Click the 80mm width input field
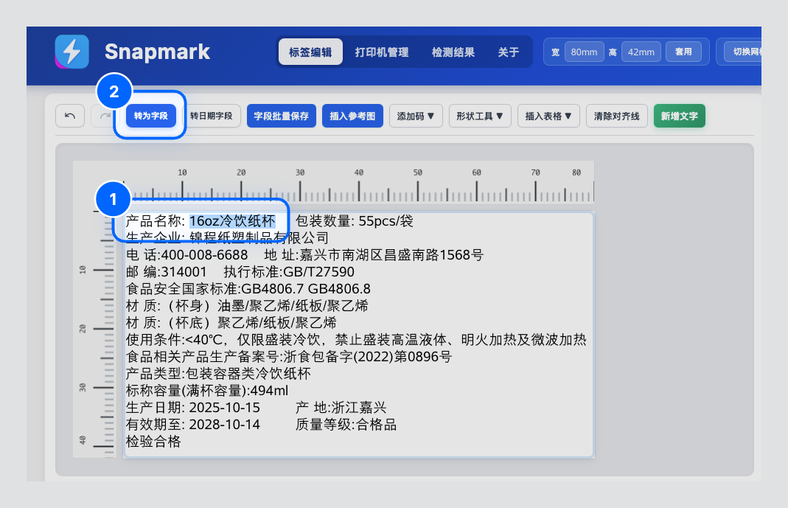Image resolution: width=788 pixels, height=508 pixels. [x=584, y=52]
